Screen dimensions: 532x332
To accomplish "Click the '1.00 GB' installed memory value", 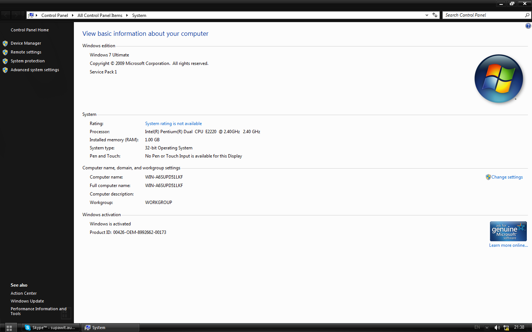I will tap(152, 140).
